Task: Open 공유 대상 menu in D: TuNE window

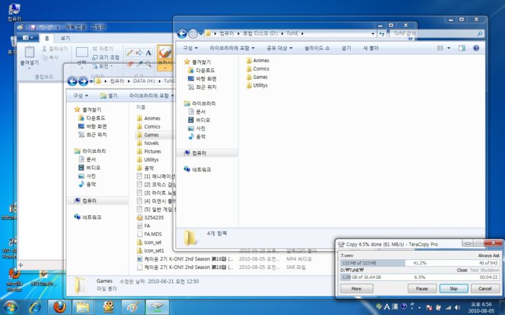Action: click(x=279, y=48)
